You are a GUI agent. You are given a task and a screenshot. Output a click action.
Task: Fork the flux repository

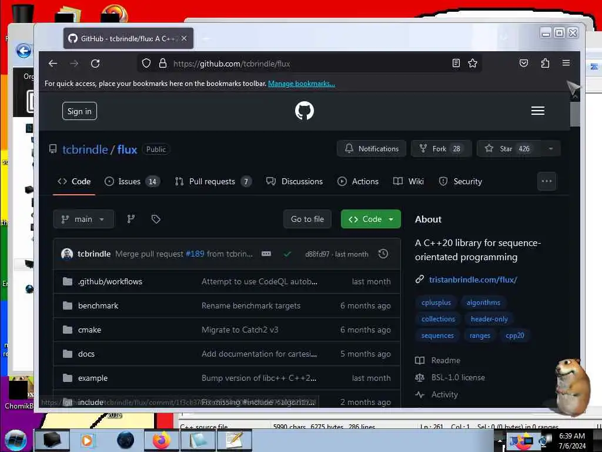[441, 149]
